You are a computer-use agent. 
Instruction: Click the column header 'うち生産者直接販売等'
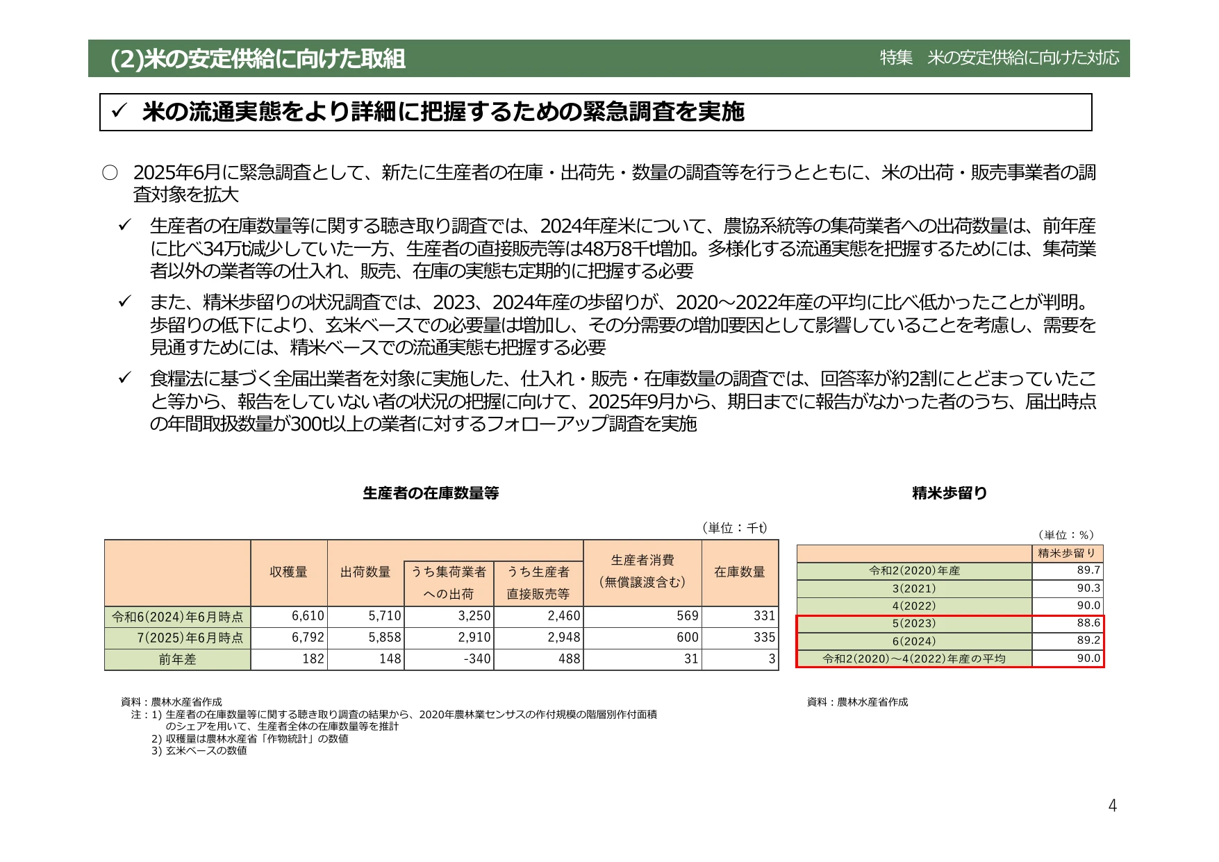[x=538, y=583]
